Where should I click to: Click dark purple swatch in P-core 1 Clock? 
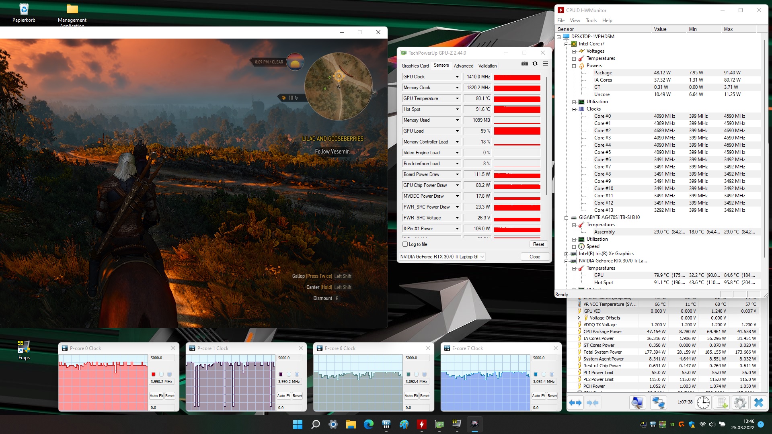[x=281, y=374]
